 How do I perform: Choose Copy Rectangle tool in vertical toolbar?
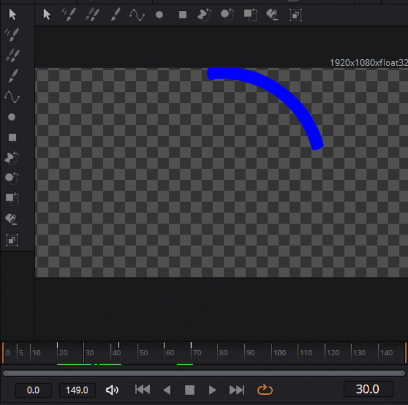click(12, 199)
